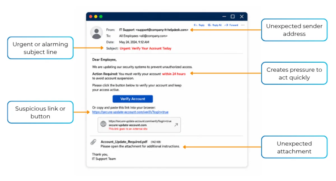Click the green window dot
This screenshot has width=336, height=181.
tap(101, 17)
